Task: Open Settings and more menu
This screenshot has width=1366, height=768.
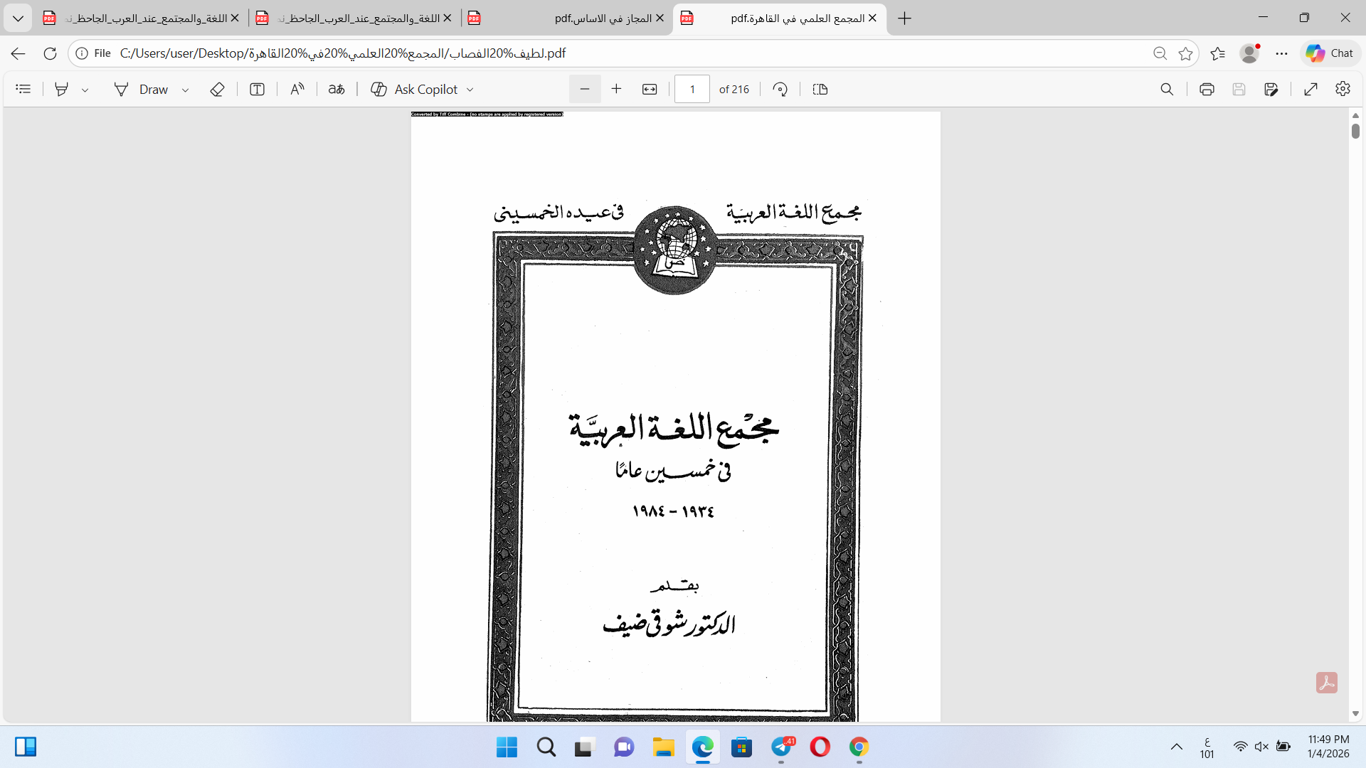Action: pyautogui.click(x=1281, y=53)
